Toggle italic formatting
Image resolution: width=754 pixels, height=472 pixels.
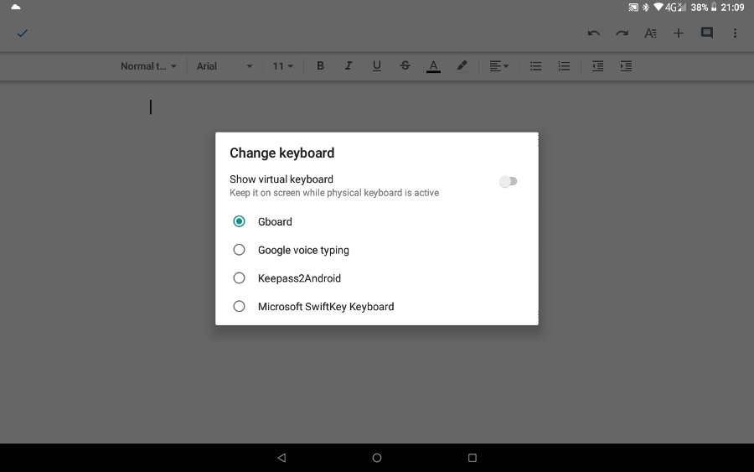click(349, 66)
